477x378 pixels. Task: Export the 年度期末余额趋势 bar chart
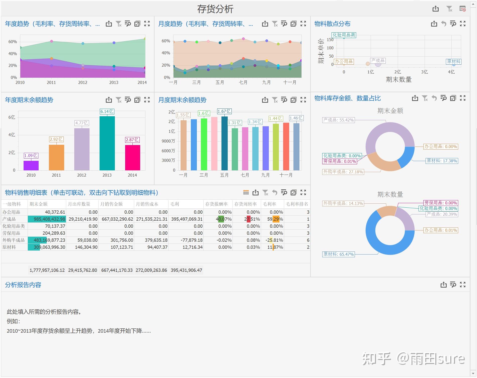pos(109,100)
